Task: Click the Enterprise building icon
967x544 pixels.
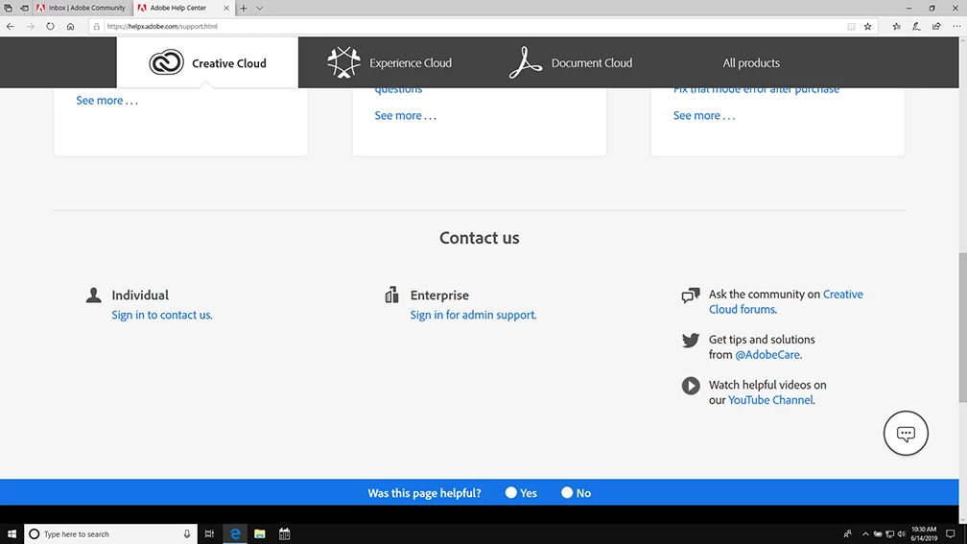Action: (x=391, y=295)
